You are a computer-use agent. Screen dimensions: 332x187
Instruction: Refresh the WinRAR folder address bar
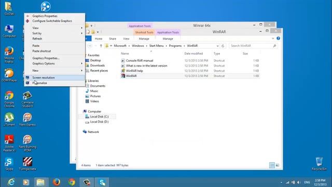(223, 46)
